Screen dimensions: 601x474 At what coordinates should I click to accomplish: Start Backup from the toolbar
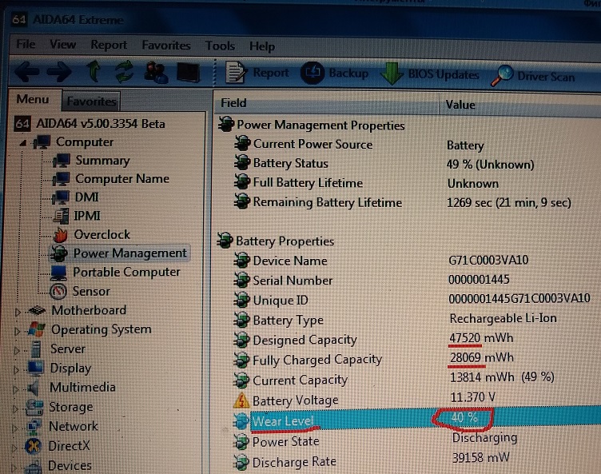click(x=335, y=73)
